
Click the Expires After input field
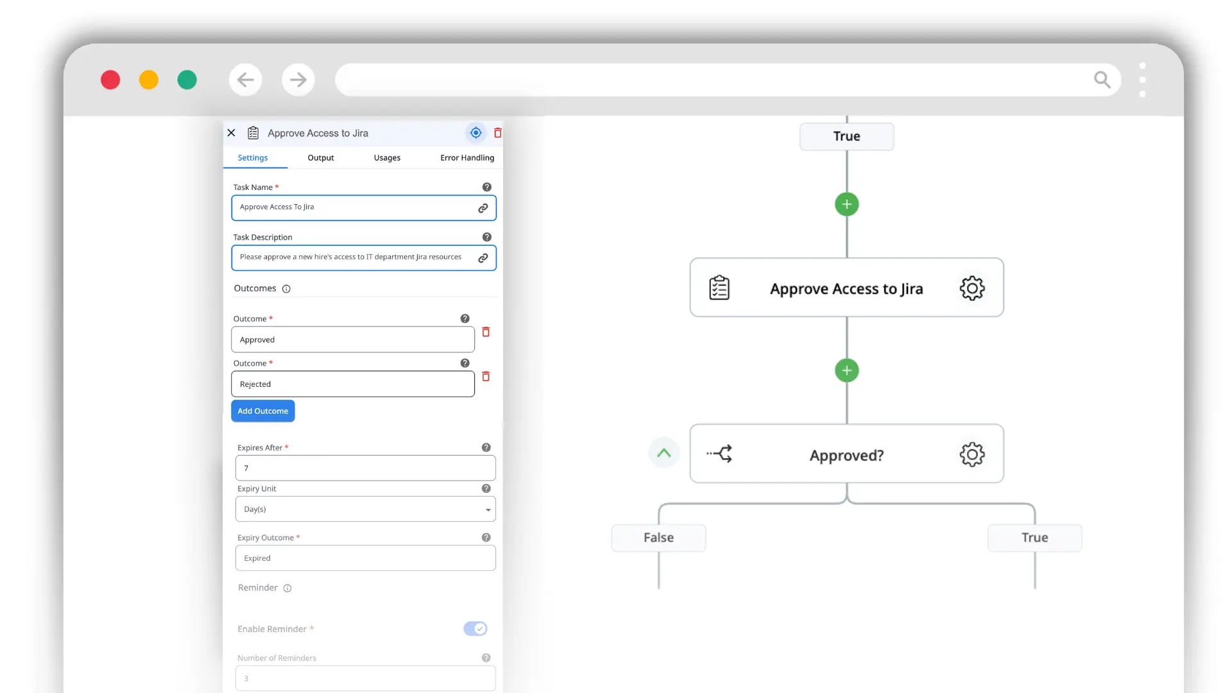coord(366,468)
